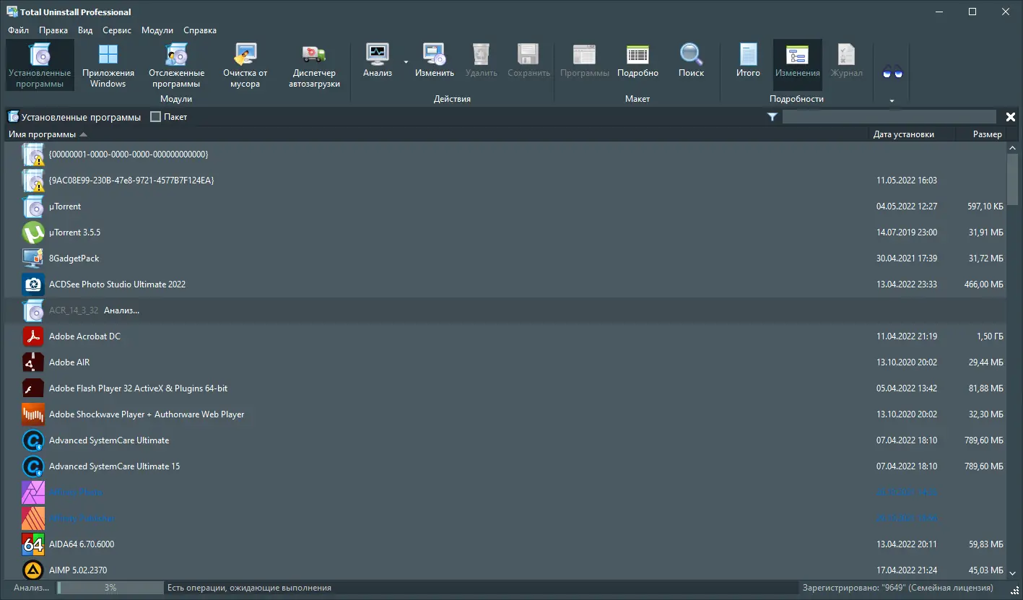Click the binoculars icon in toolbar
This screenshot has width=1023, height=600.
click(x=893, y=71)
